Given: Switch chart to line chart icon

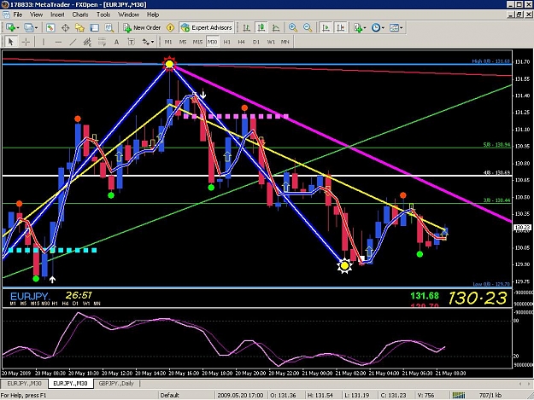Looking at the screenshot, I should pos(276,27).
